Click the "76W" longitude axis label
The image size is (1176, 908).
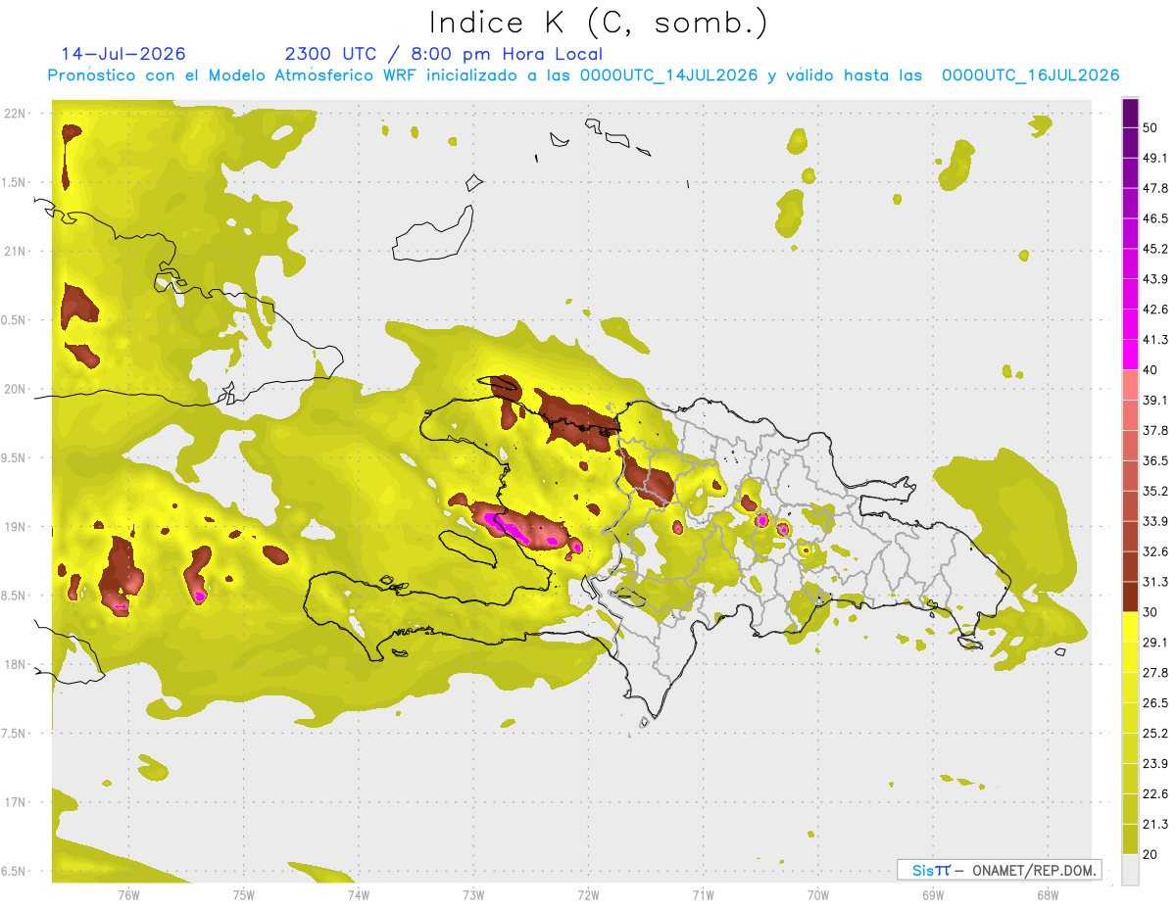128,895
